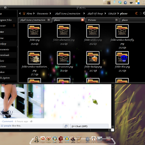This screenshot has height=145, width=145.
Task: Select the places tab right of Pictures
Action: pyautogui.click(x=132, y=20)
